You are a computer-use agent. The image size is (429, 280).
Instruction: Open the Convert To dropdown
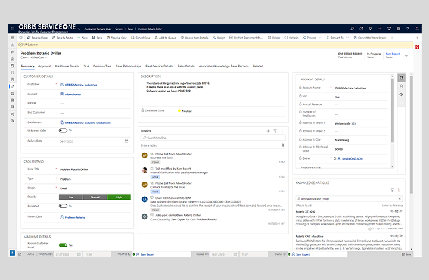[337, 38]
